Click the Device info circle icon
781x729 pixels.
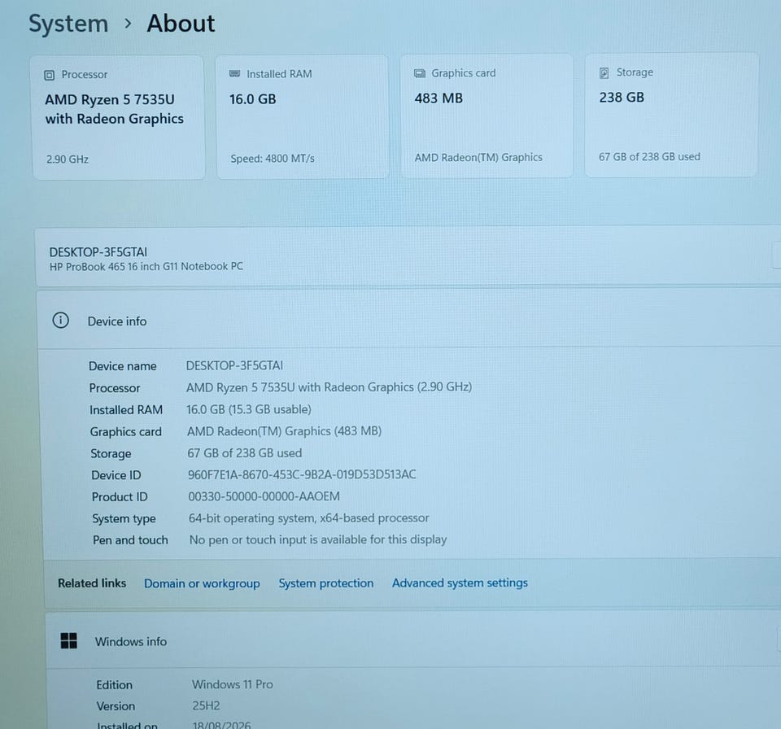pos(61,321)
